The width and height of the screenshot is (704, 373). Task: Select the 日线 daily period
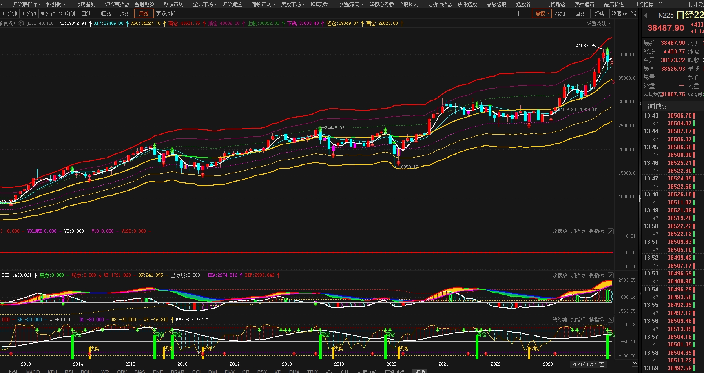pyautogui.click(x=86, y=13)
